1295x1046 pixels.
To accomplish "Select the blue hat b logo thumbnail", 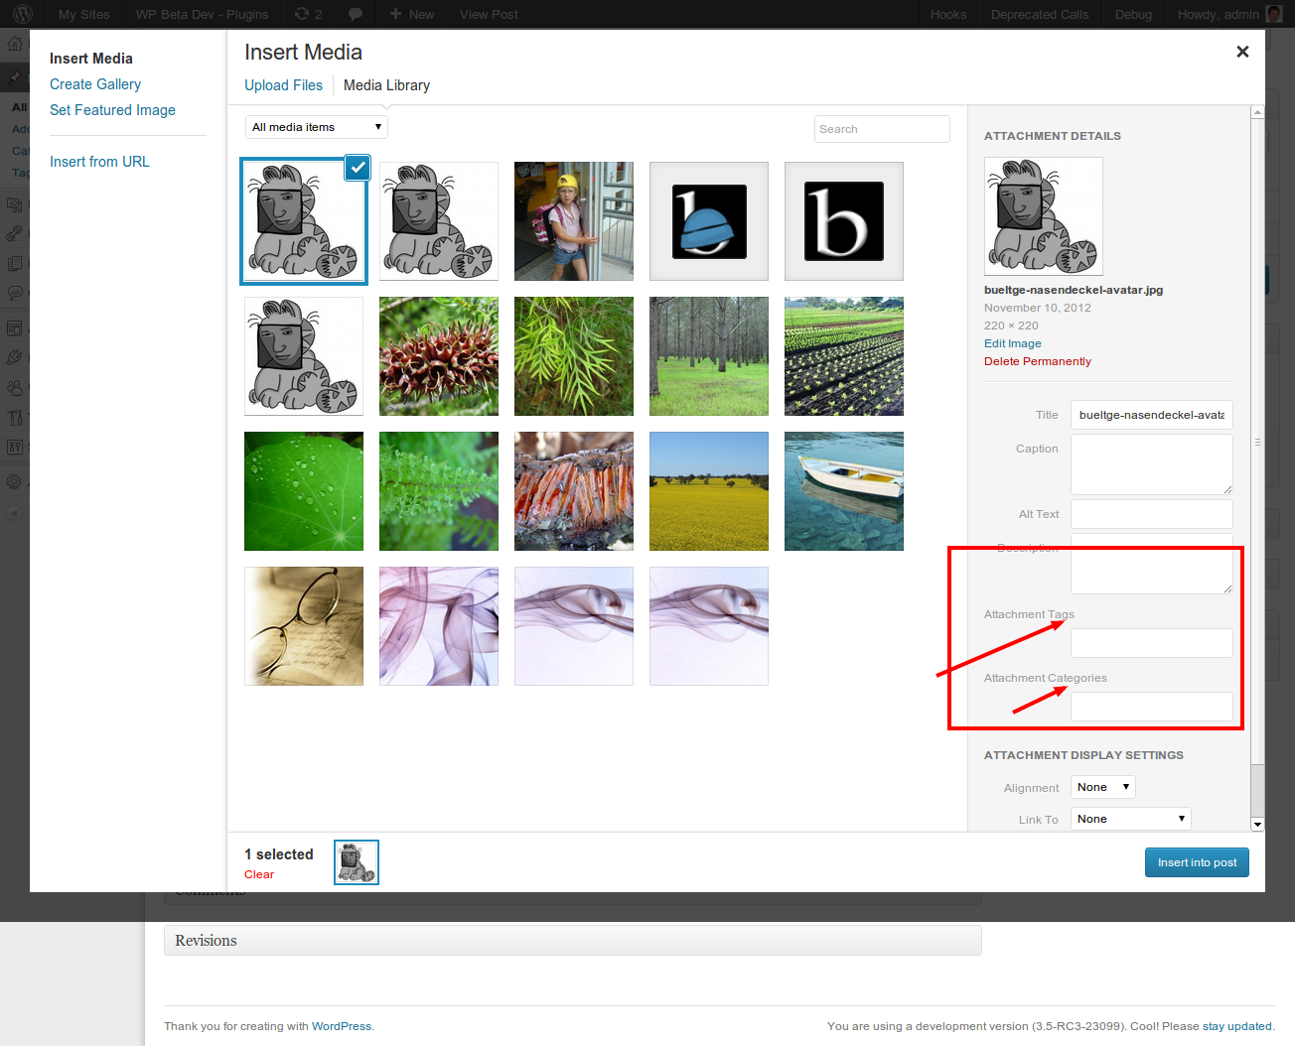I will [709, 221].
